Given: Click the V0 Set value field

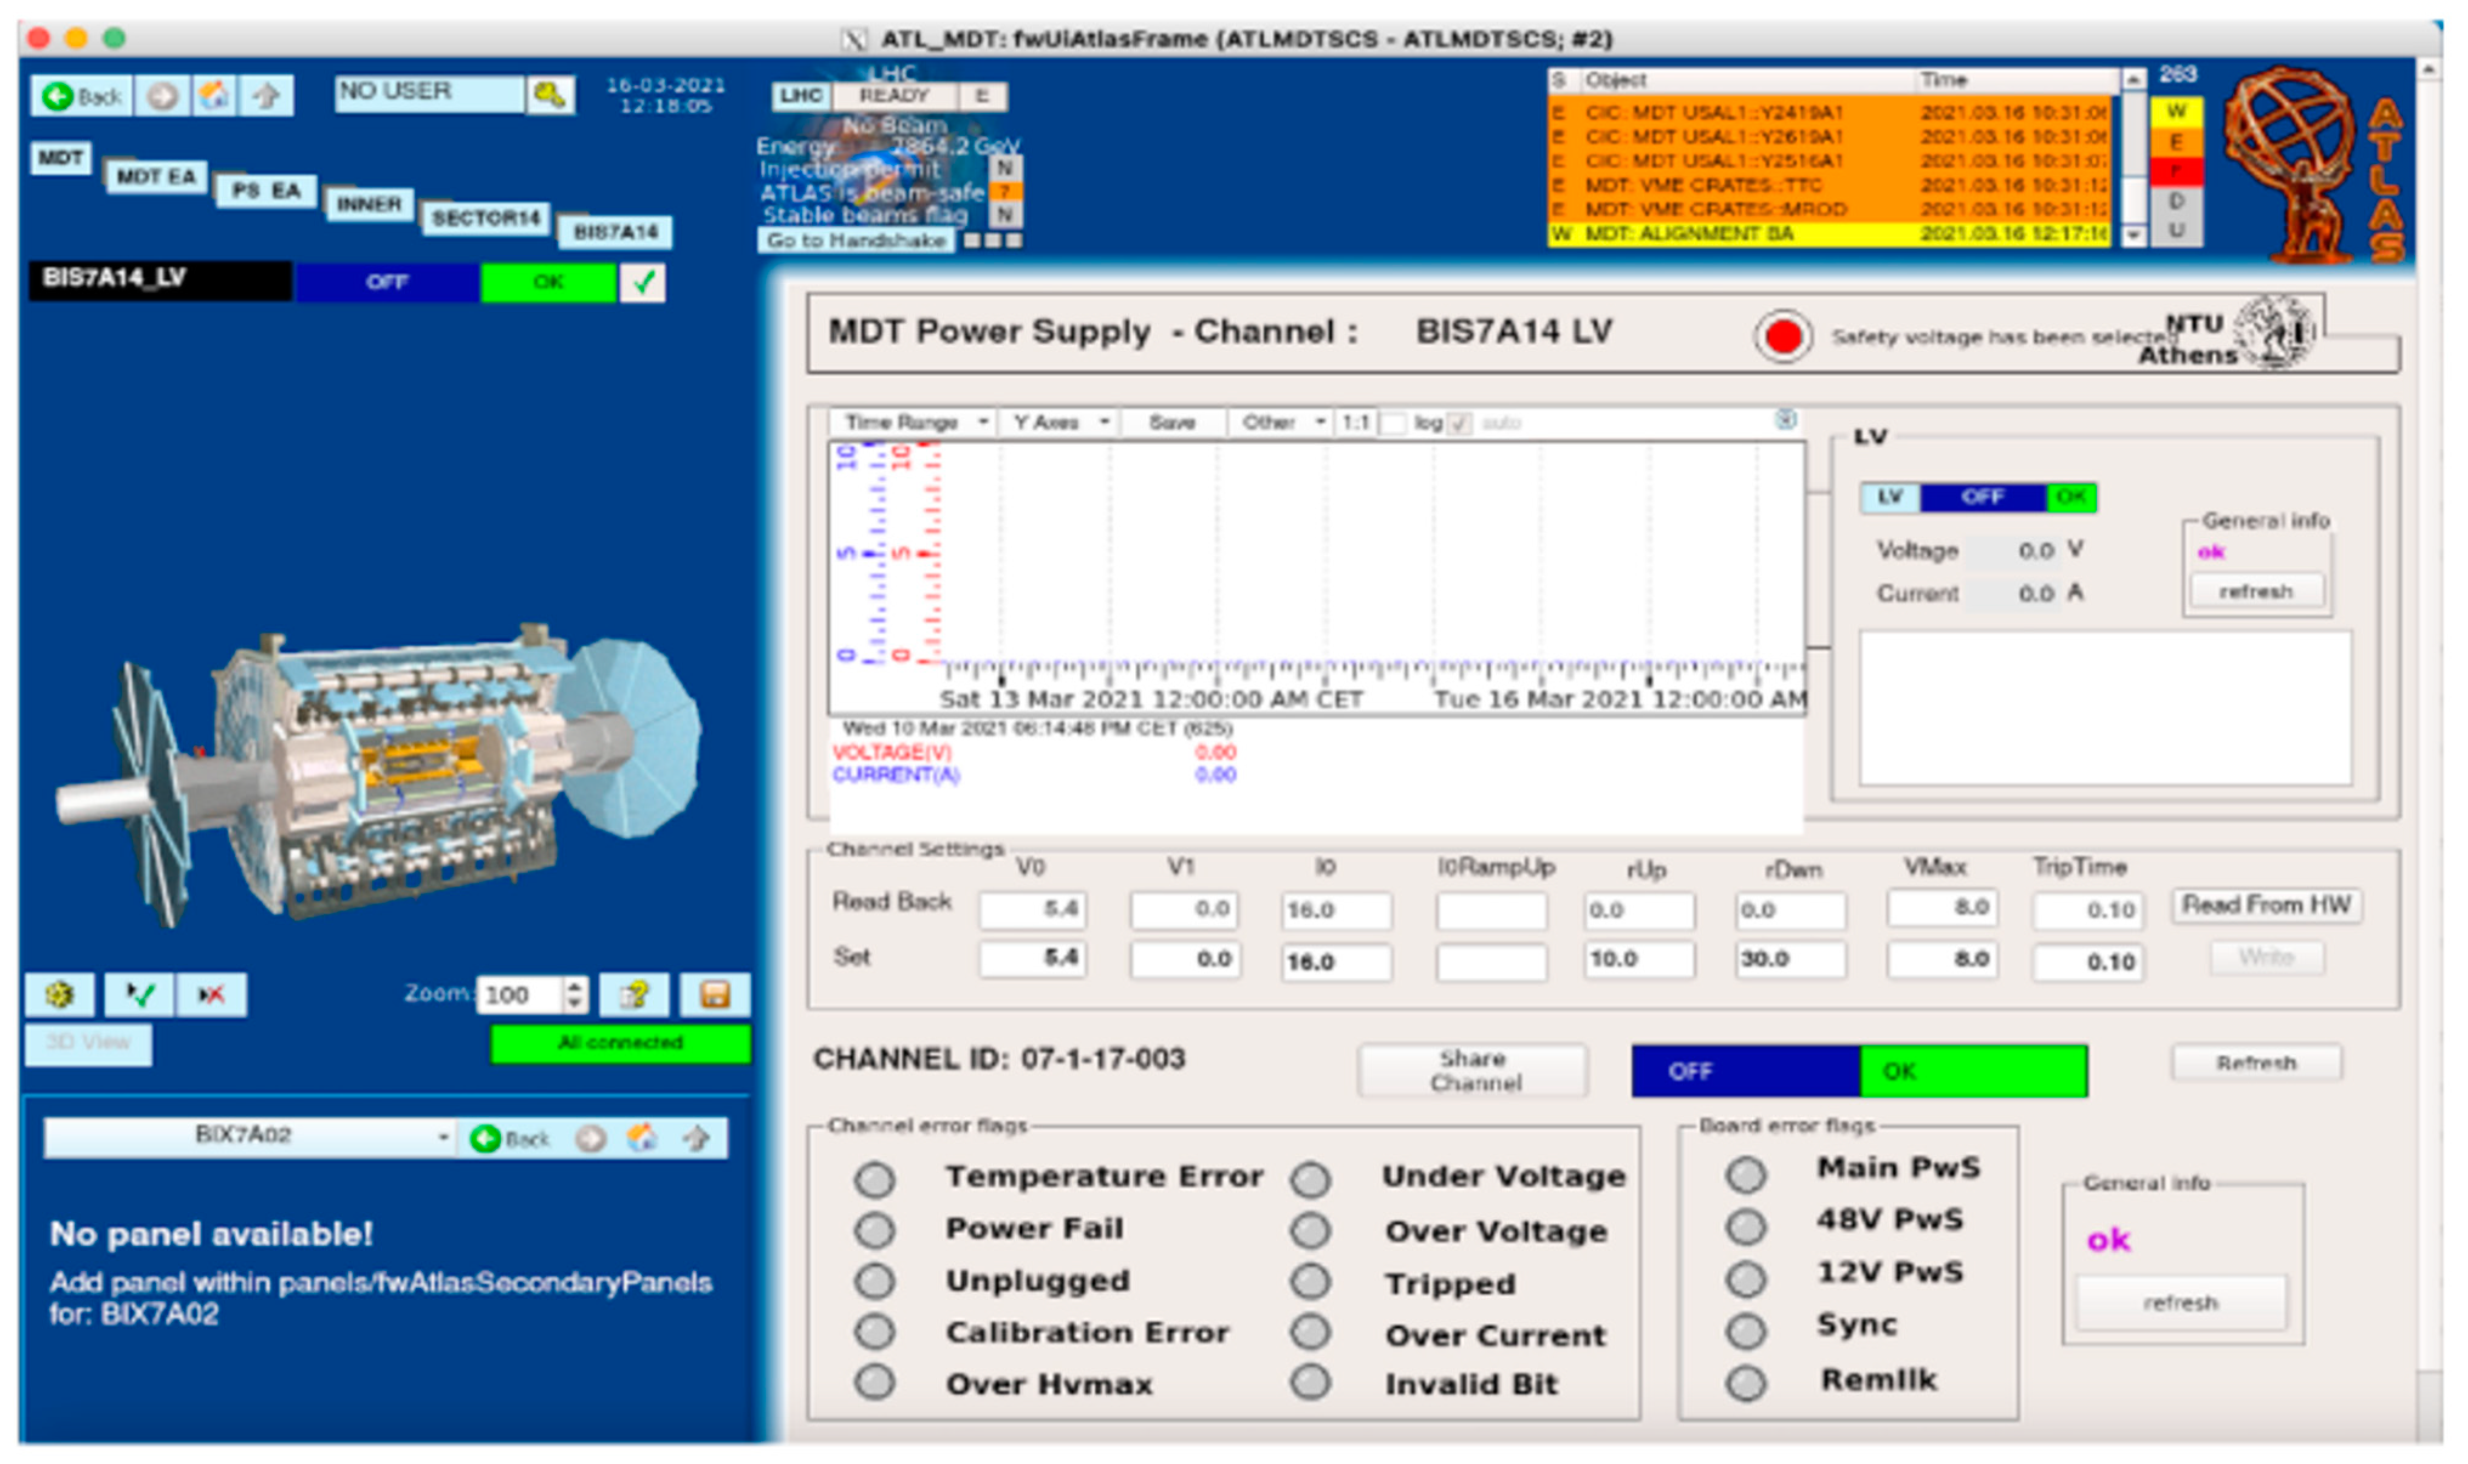Looking at the screenshot, I should (1033, 959).
